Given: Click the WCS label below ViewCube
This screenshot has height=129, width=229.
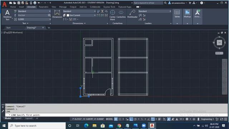Looking at the screenshot, I should pos(219,53).
